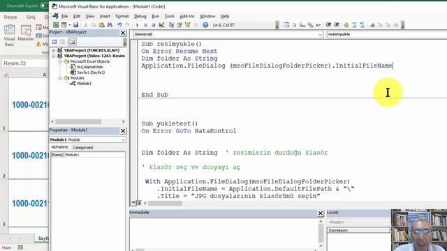Select the Alphabetic properties tab
The height and width of the screenshot is (251, 447).
60,147
